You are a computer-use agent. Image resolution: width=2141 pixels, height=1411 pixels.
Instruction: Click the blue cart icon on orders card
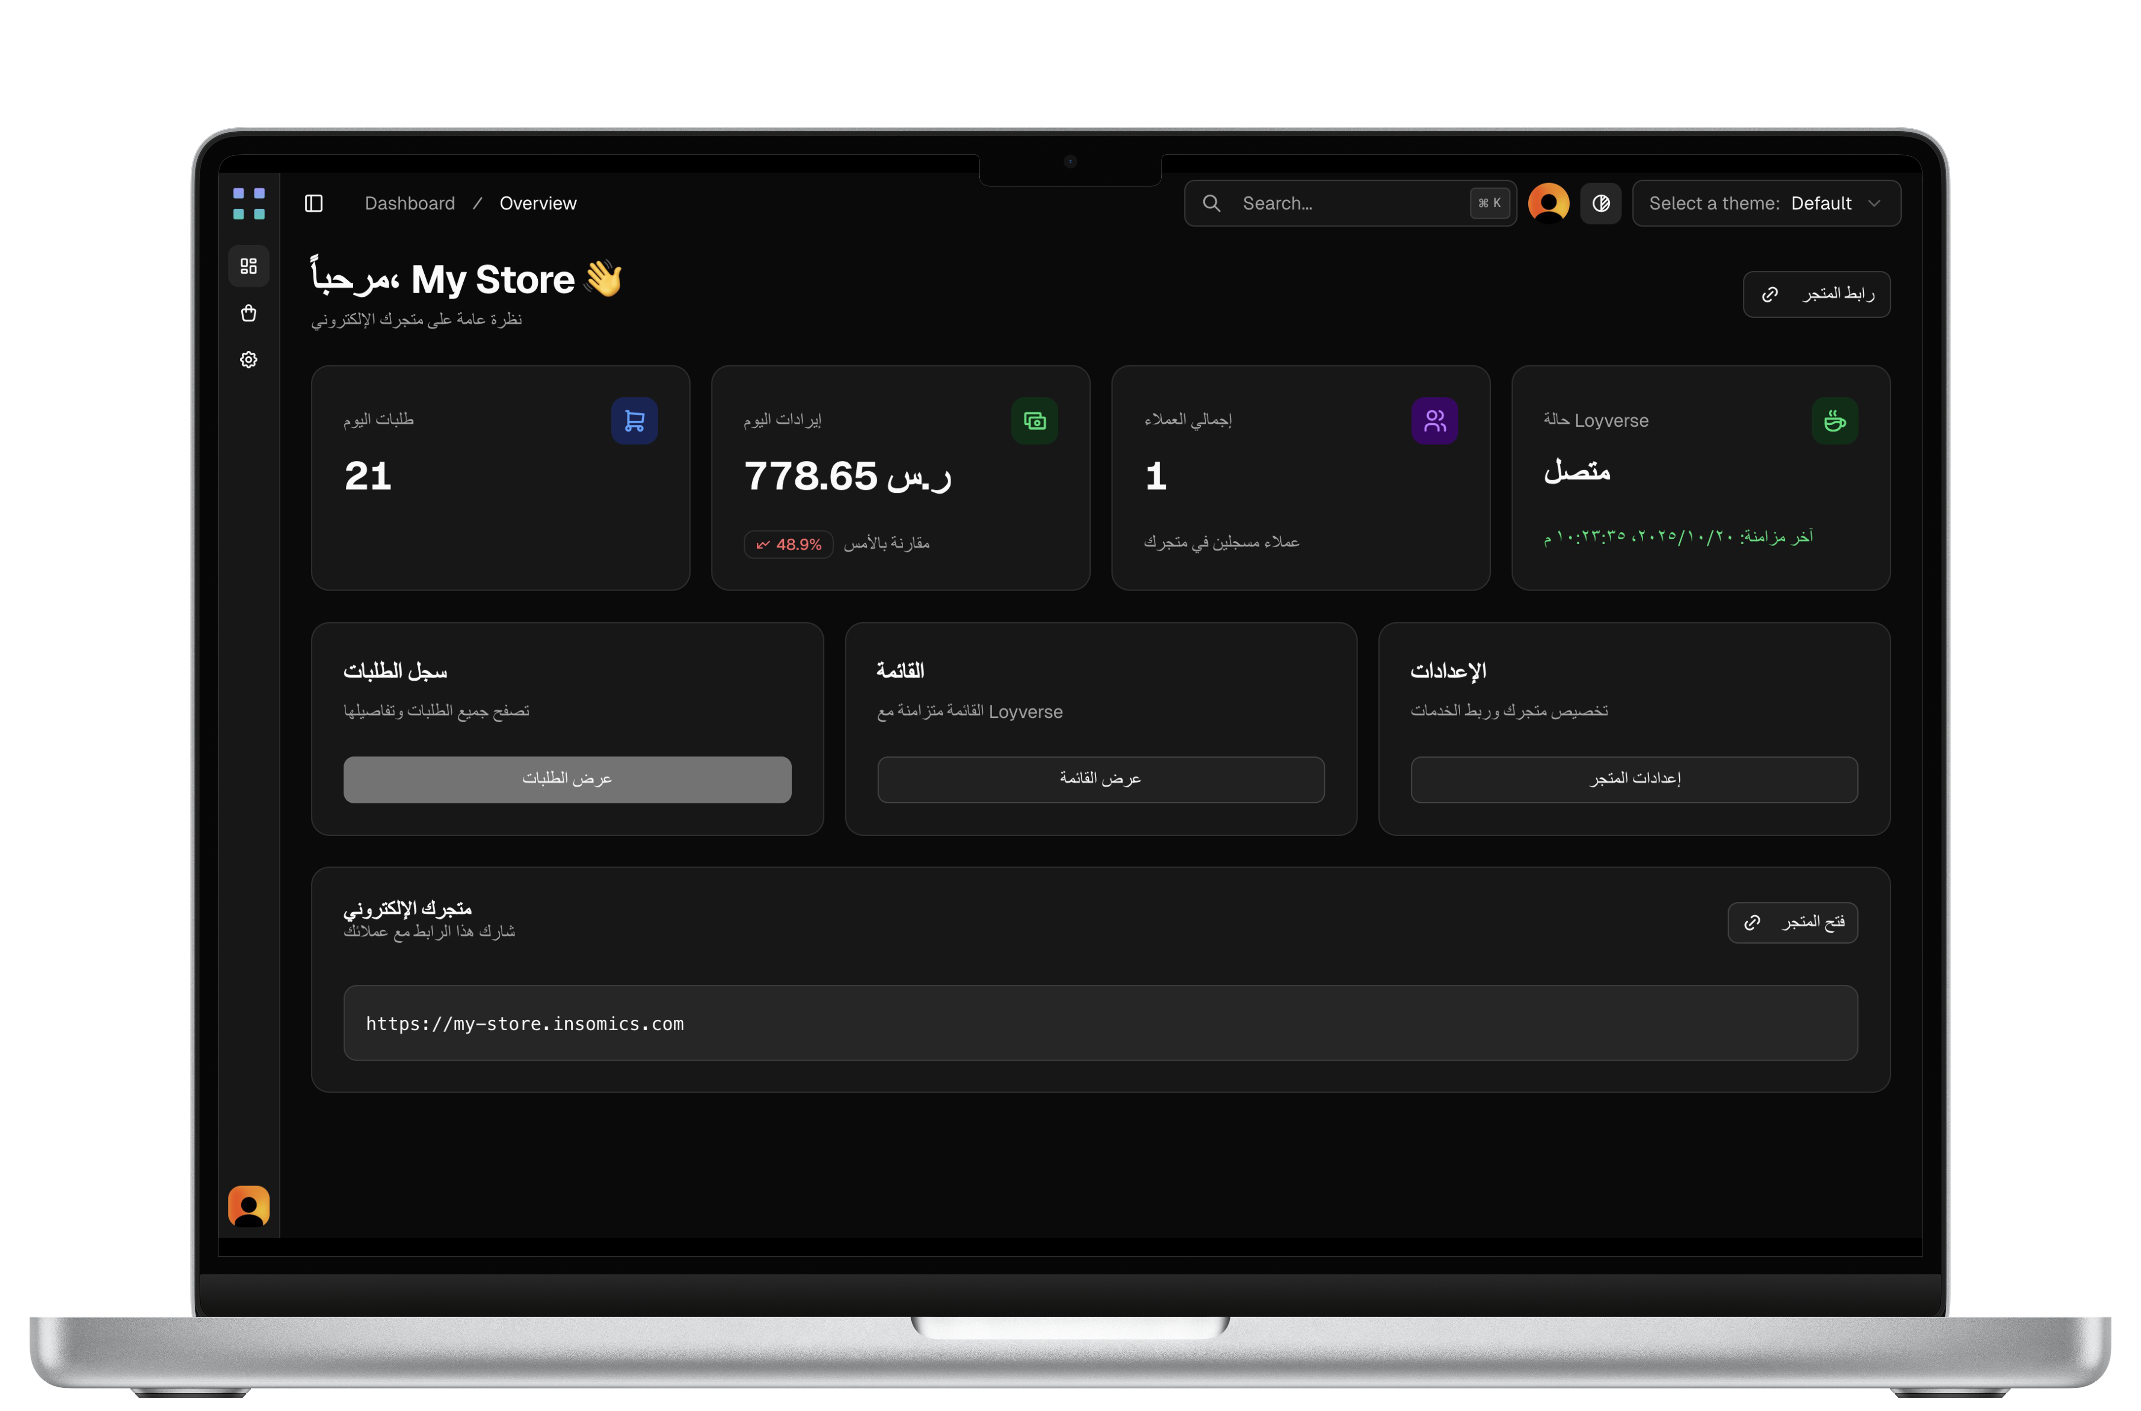[634, 421]
